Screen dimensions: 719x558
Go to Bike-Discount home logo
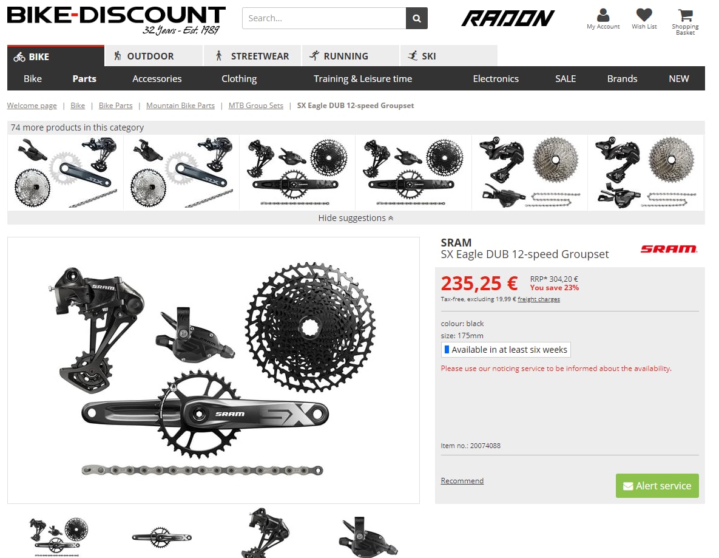(x=116, y=20)
